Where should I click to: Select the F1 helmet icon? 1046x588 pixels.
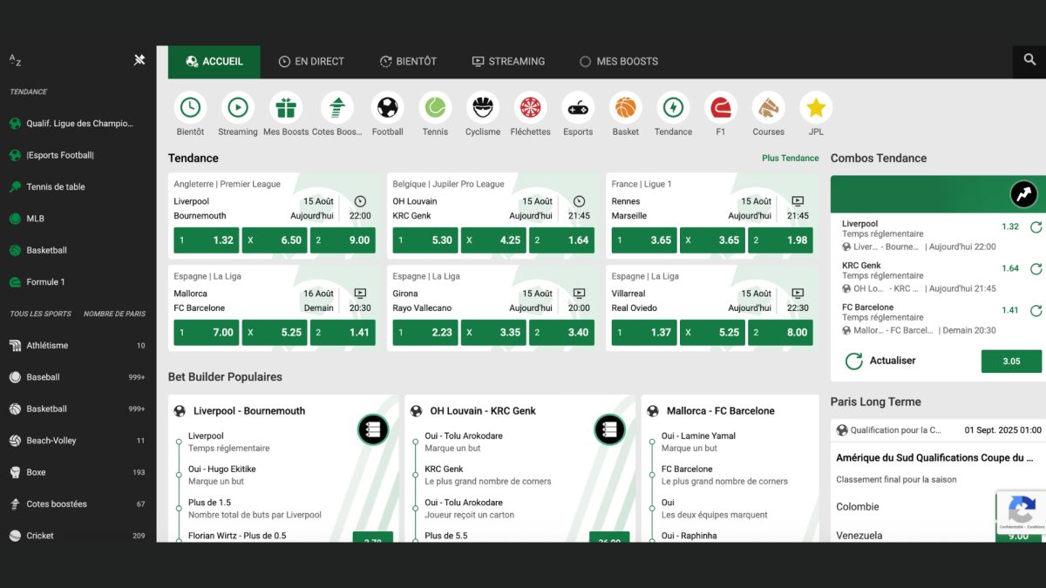click(721, 107)
